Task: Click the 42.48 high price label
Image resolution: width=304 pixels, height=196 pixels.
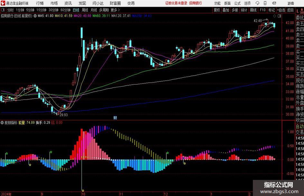Action: 258,21
